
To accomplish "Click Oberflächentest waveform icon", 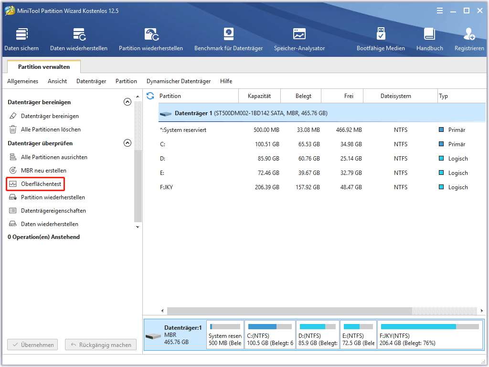I will tap(13, 184).
